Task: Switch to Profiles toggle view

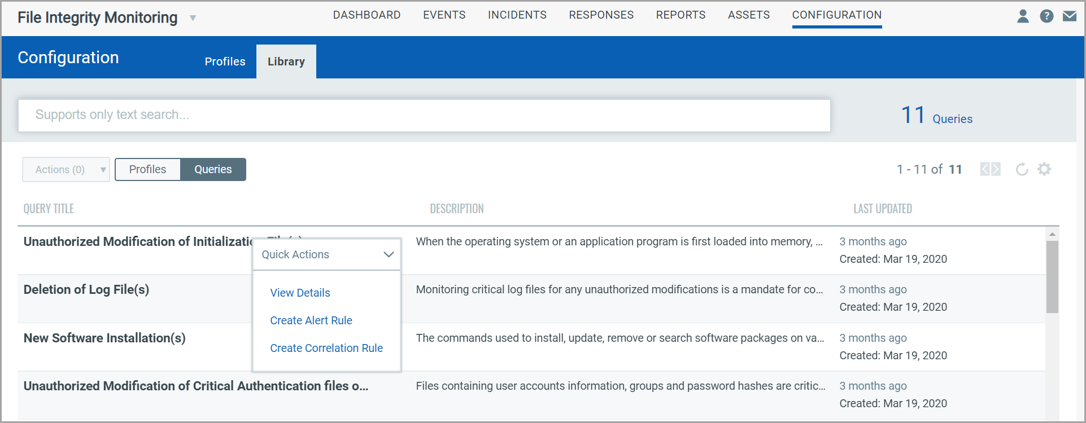Action: [x=147, y=169]
